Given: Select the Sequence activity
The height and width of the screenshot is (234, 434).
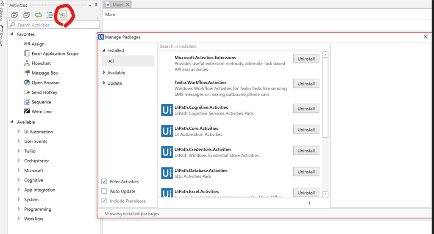Looking at the screenshot, I should 41,102.
